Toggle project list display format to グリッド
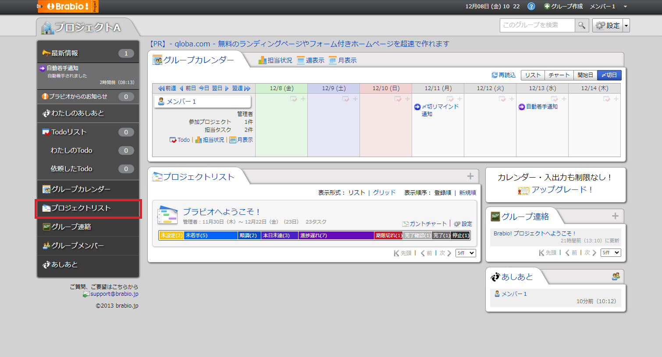Screen dimensions: 662x357 (384, 192)
